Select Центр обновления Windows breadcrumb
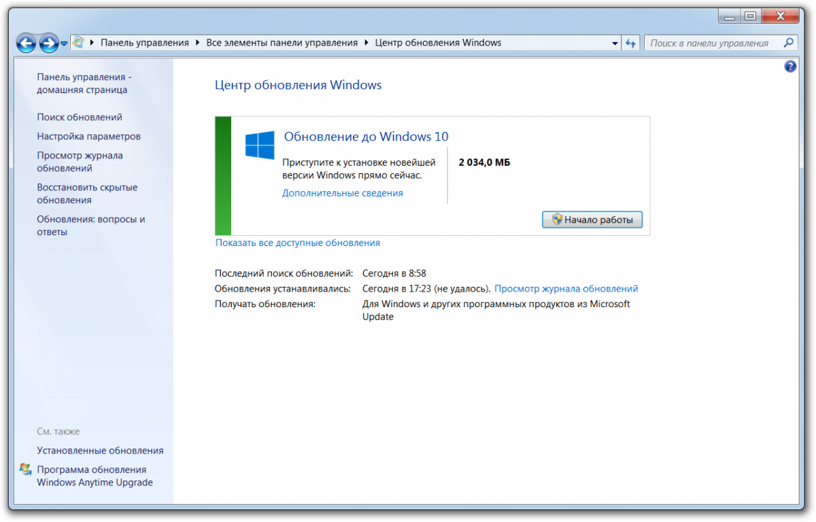The width and height of the screenshot is (816, 522). point(439,43)
